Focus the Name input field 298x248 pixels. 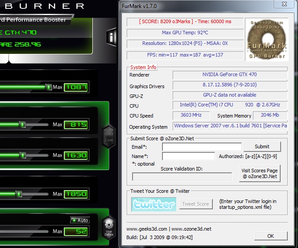point(189,156)
